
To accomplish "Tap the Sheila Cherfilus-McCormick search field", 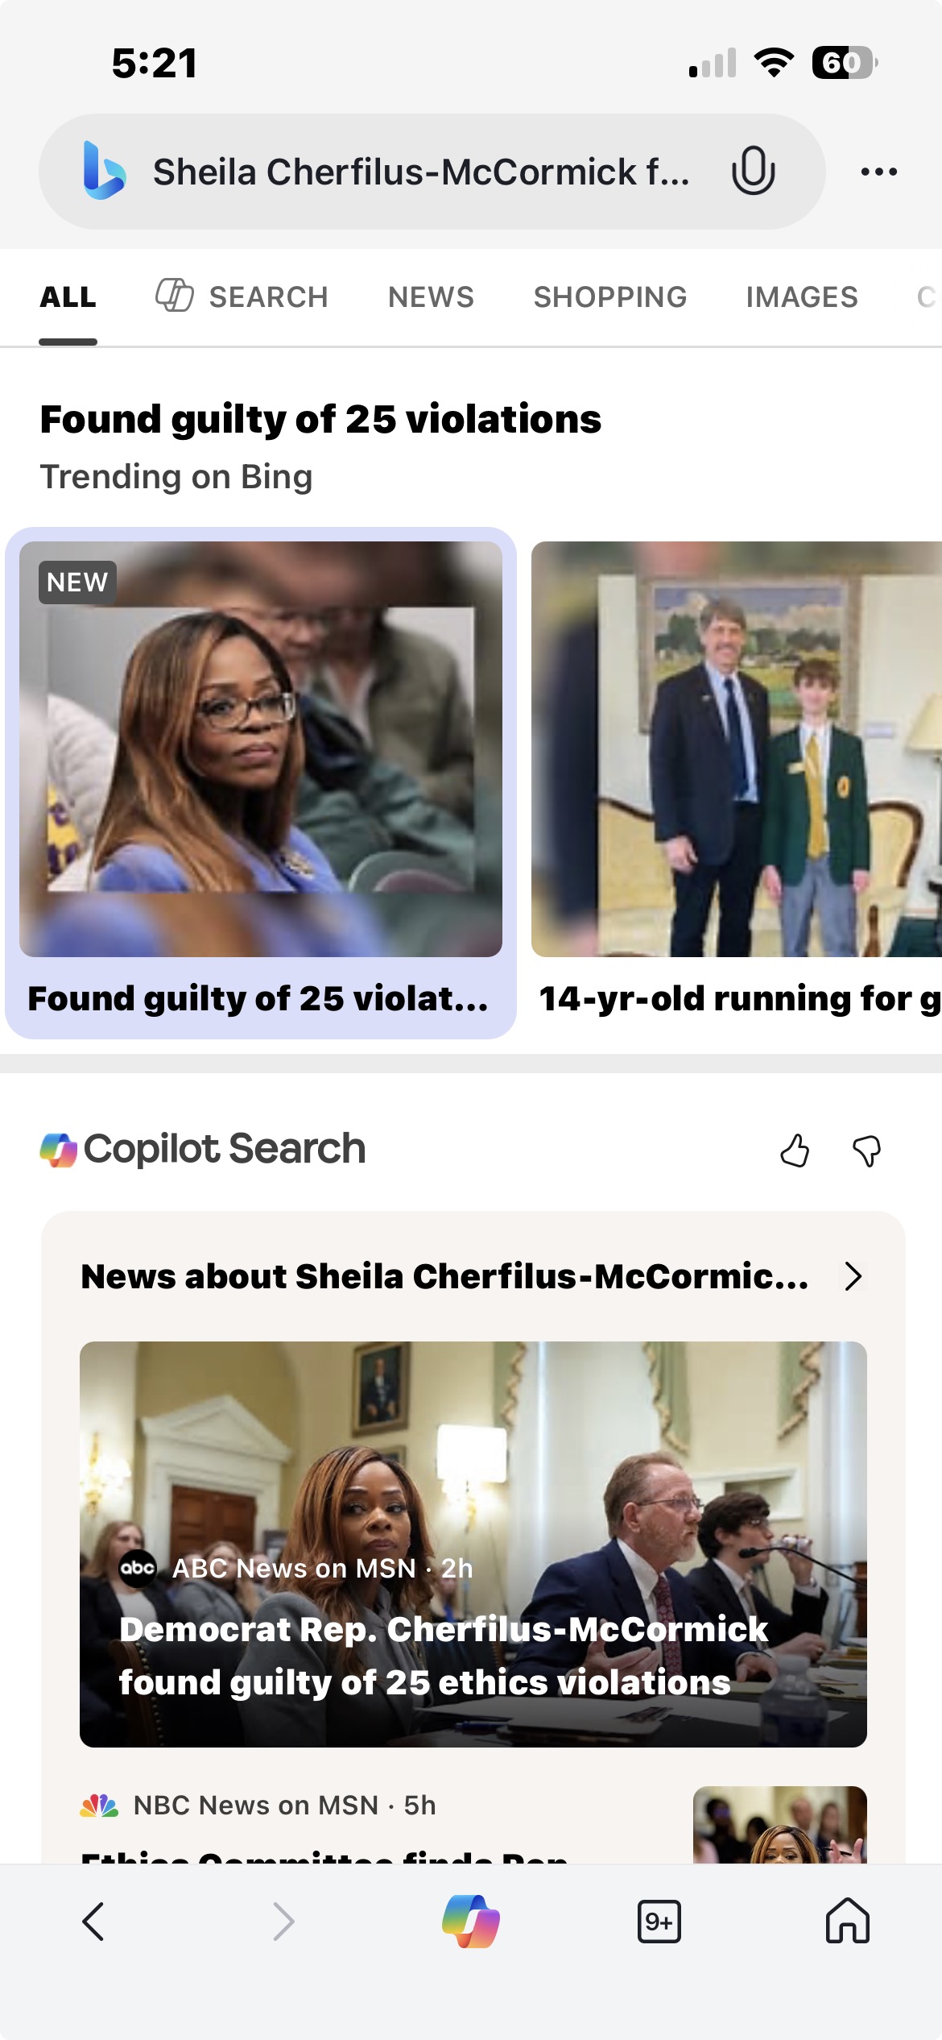I will [x=421, y=172].
